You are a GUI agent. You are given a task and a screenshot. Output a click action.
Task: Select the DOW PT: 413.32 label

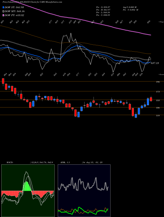[14, 15]
